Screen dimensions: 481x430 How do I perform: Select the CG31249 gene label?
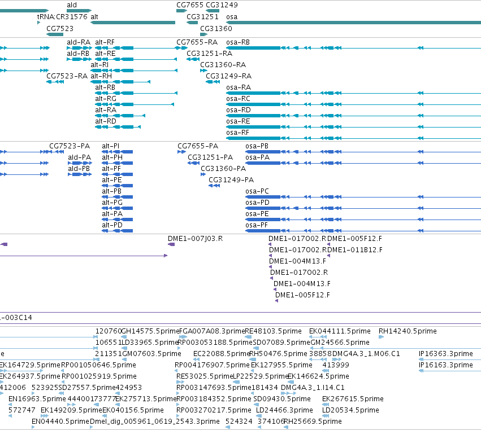[x=222, y=5]
